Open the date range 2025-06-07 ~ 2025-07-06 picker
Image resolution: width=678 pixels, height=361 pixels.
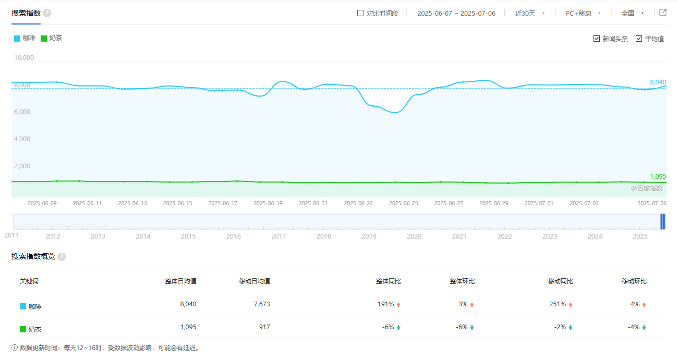click(456, 14)
